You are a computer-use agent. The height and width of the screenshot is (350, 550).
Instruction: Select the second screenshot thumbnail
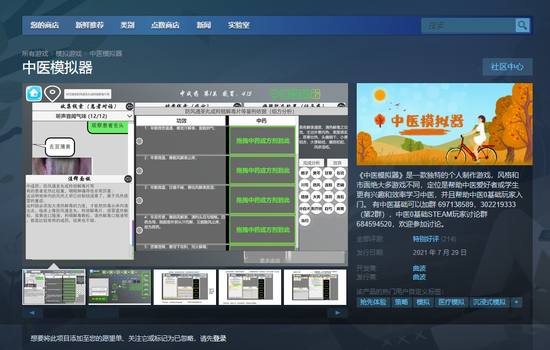pos(119,287)
